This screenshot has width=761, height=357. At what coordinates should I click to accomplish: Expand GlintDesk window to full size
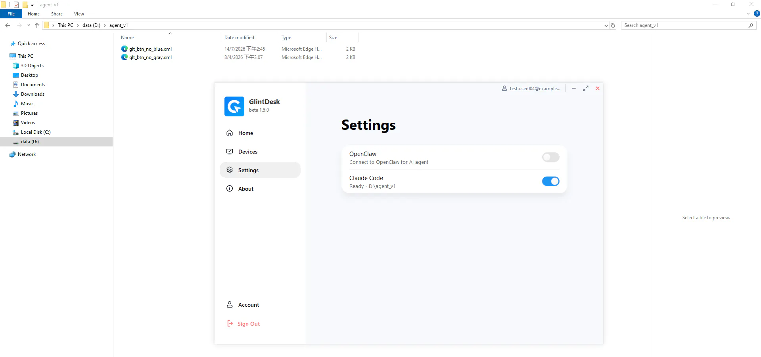tap(585, 88)
